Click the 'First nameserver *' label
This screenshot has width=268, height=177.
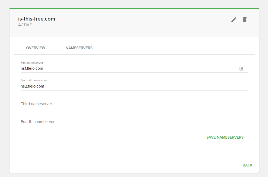33,63
